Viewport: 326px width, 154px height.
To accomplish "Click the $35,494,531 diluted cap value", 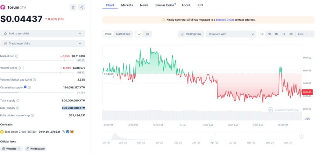I will coord(77,115).
